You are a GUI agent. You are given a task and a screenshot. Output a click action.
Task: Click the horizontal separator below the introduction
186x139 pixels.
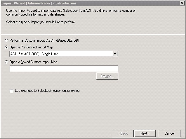pos(93,34)
